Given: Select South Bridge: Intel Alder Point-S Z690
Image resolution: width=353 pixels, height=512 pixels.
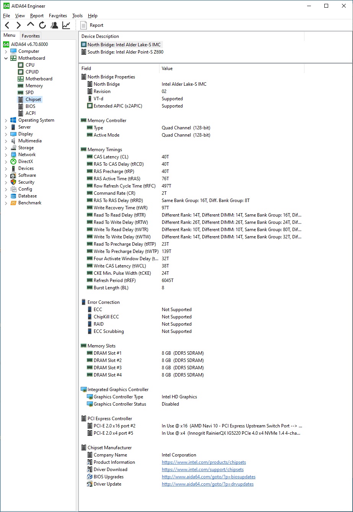Looking at the screenshot, I should coord(122,52).
